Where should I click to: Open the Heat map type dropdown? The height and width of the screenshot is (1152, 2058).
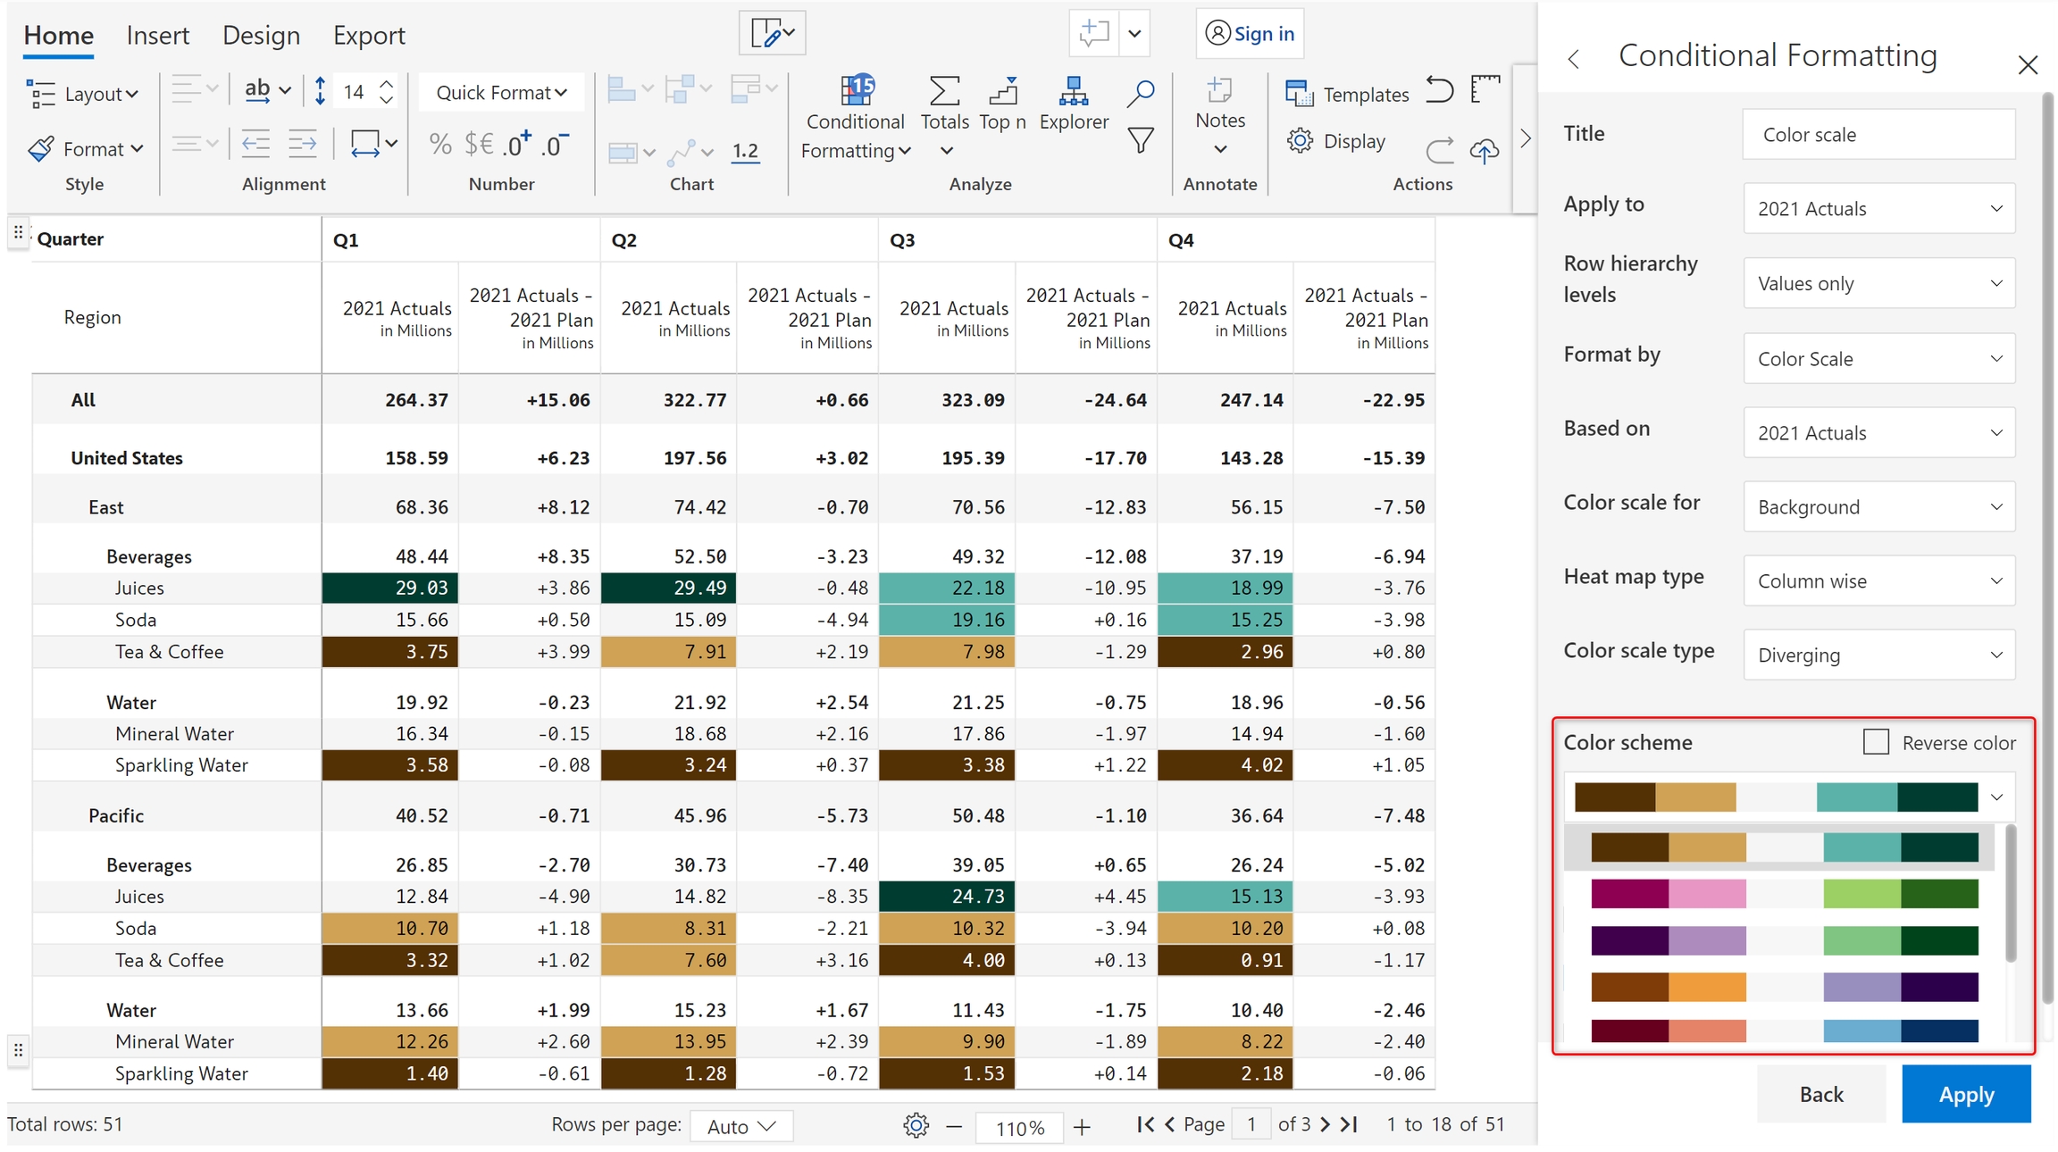pyautogui.click(x=1878, y=580)
